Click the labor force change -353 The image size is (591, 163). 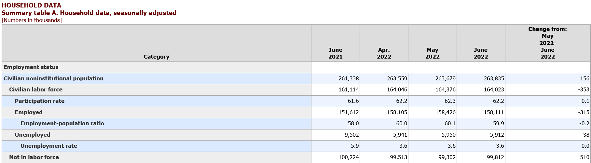coord(584,89)
